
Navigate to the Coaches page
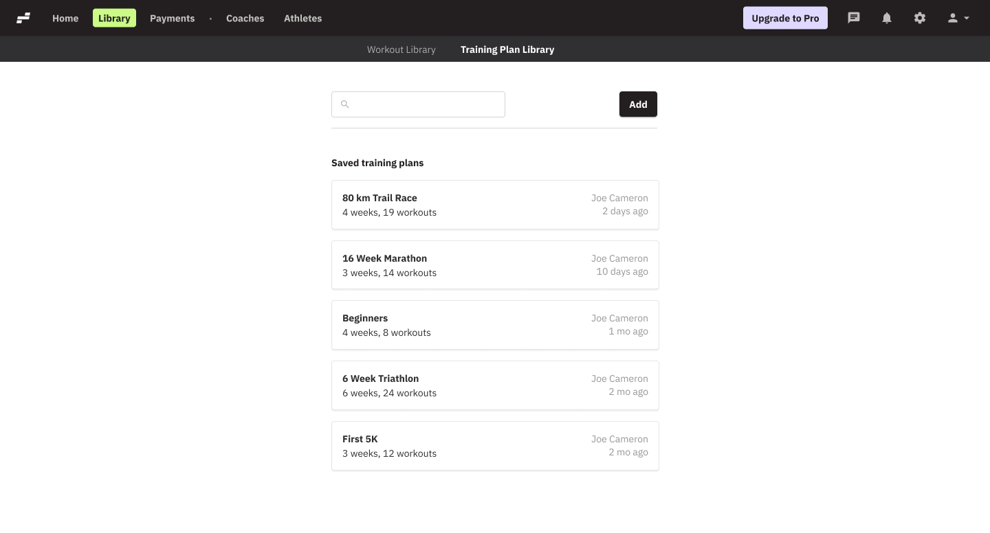tap(245, 18)
